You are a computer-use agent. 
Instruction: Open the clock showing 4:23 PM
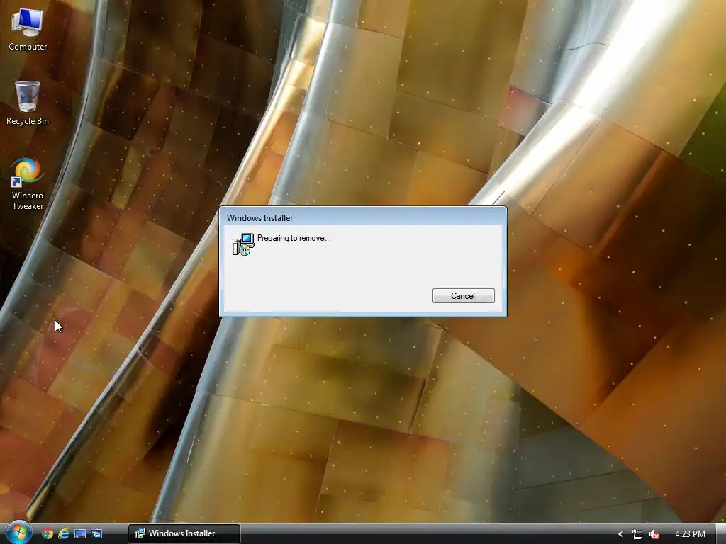coord(690,534)
